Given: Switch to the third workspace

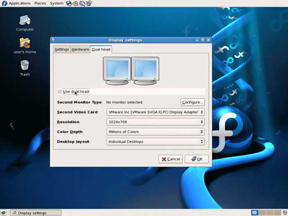Looking at the screenshot, I should pyautogui.click(x=270, y=213).
